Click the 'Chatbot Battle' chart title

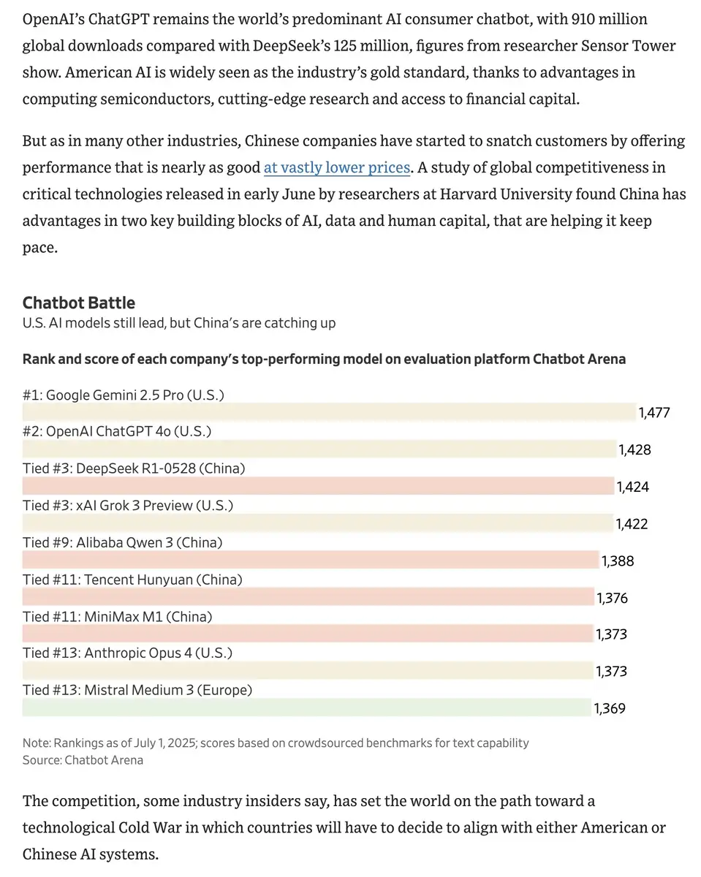[x=79, y=303]
